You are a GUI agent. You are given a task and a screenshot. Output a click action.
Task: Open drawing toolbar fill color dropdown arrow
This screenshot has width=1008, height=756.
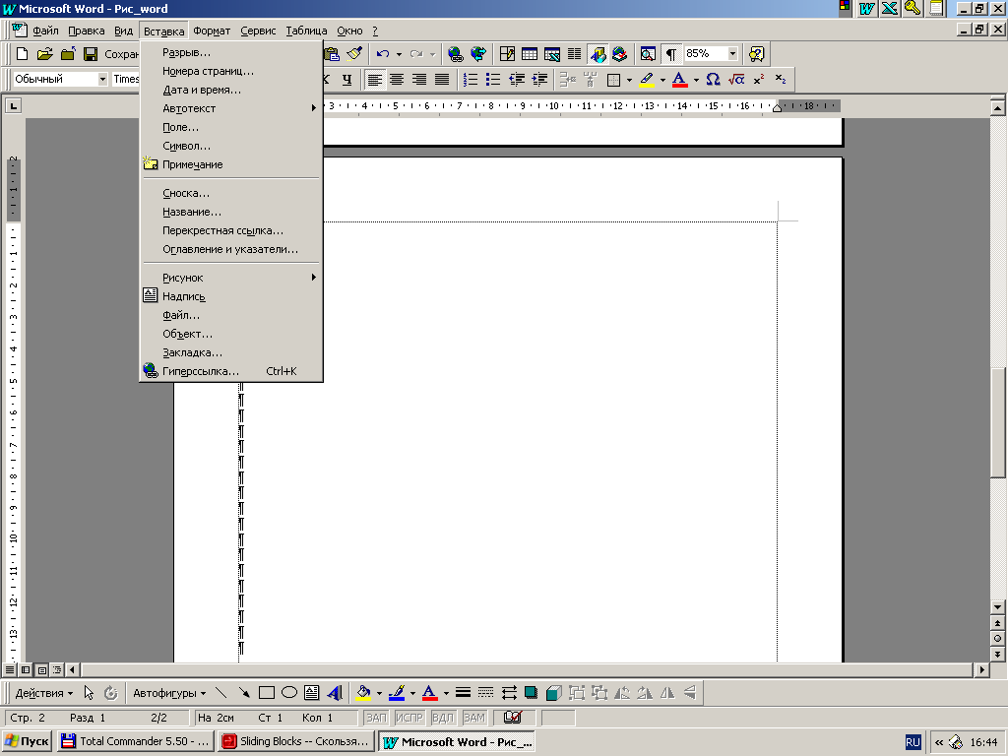pyautogui.click(x=379, y=692)
